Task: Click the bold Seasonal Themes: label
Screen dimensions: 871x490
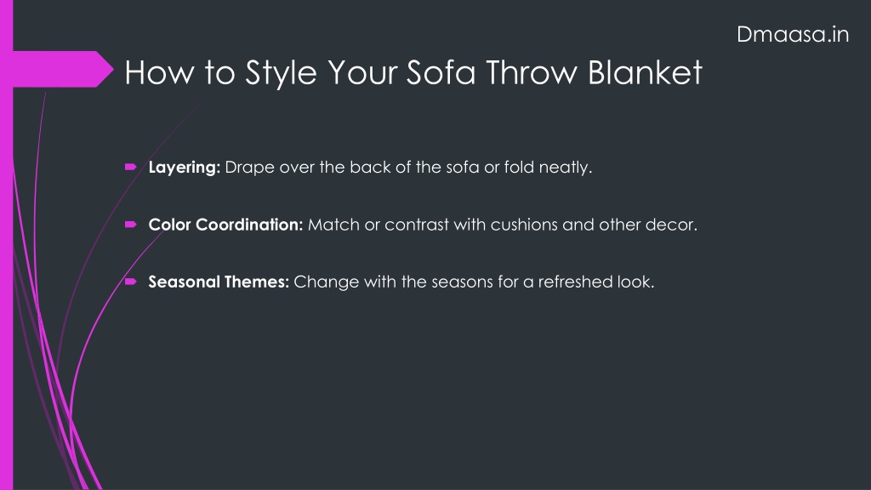Action: coord(219,282)
